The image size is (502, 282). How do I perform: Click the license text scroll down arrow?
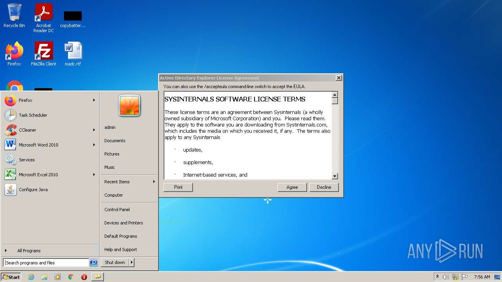[x=335, y=176]
